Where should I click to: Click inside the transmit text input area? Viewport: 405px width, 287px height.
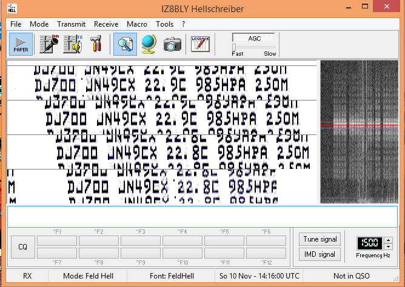202,217
